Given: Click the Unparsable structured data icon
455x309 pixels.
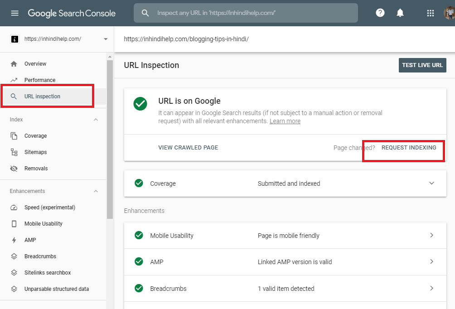Looking at the screenshot, I should pyautogui.click(x=14, y=289).
